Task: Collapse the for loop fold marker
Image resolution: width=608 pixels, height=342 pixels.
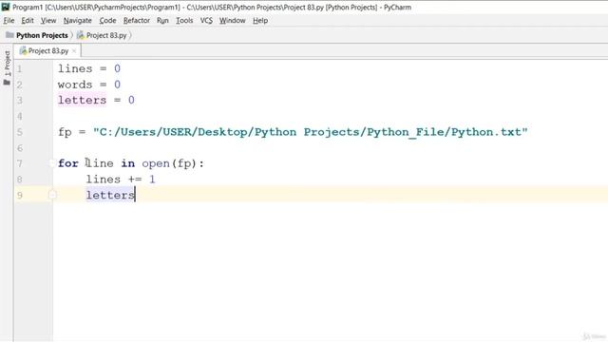Action: 52,163
